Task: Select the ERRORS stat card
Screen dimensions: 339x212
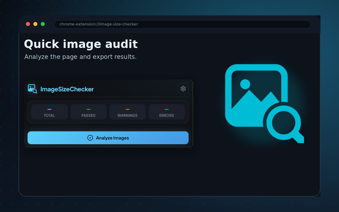Action: (167, 112)
